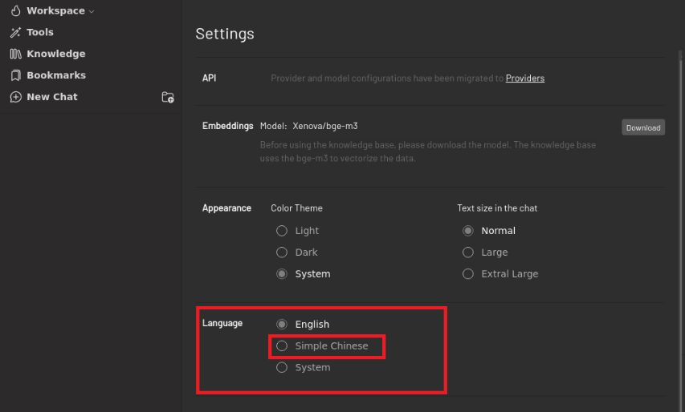Select English as the language

coord(282,325)
